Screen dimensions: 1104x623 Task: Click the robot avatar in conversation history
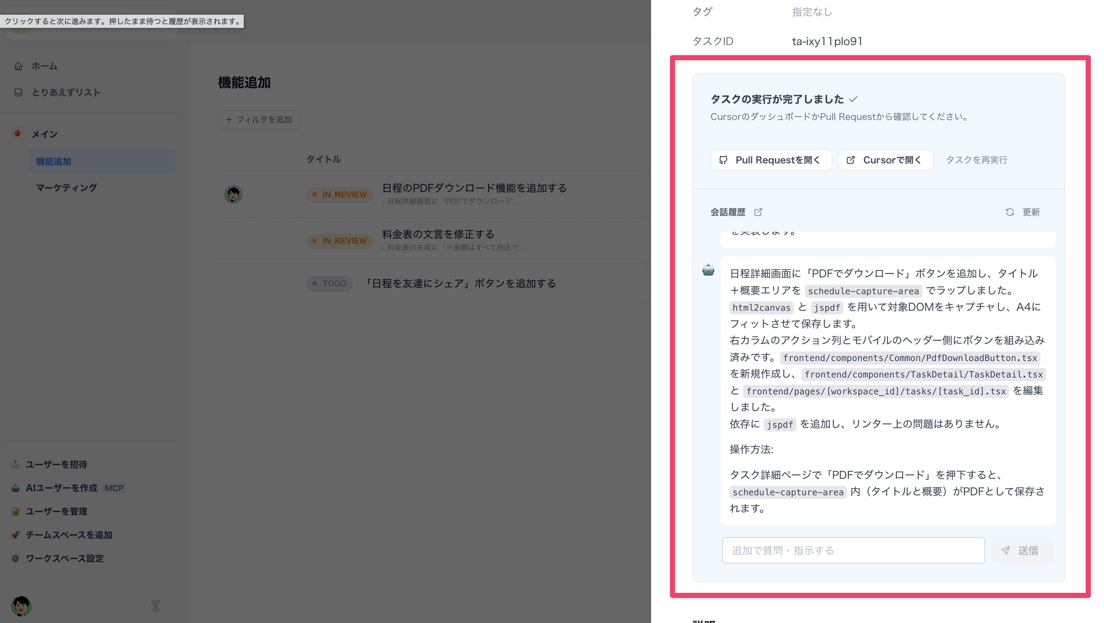(x=708, y=270)
